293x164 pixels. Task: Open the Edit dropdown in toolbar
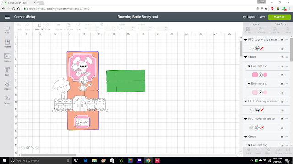[48, 26]
